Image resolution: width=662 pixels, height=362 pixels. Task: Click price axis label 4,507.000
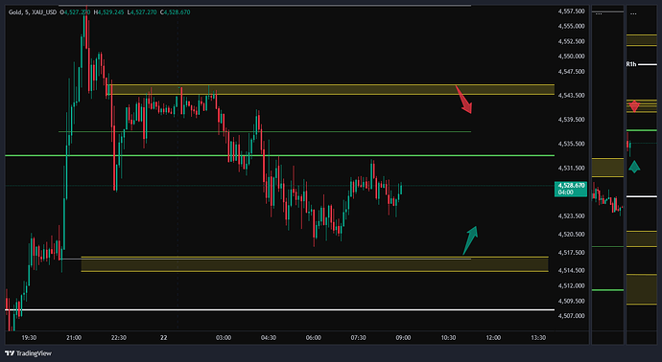click(x=571, y=316)
